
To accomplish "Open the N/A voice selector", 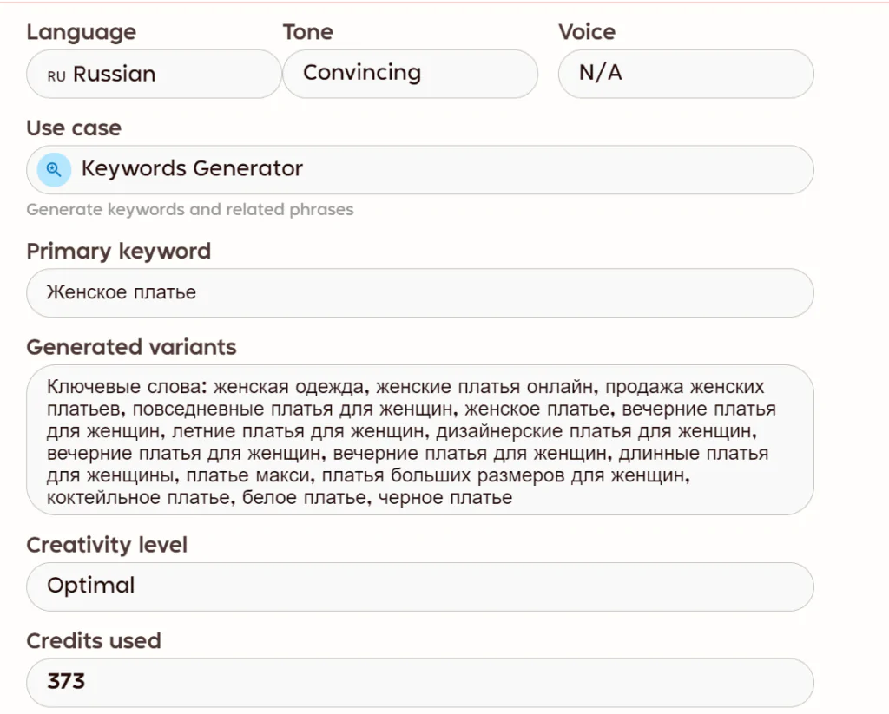I will (x=686, y=74).
